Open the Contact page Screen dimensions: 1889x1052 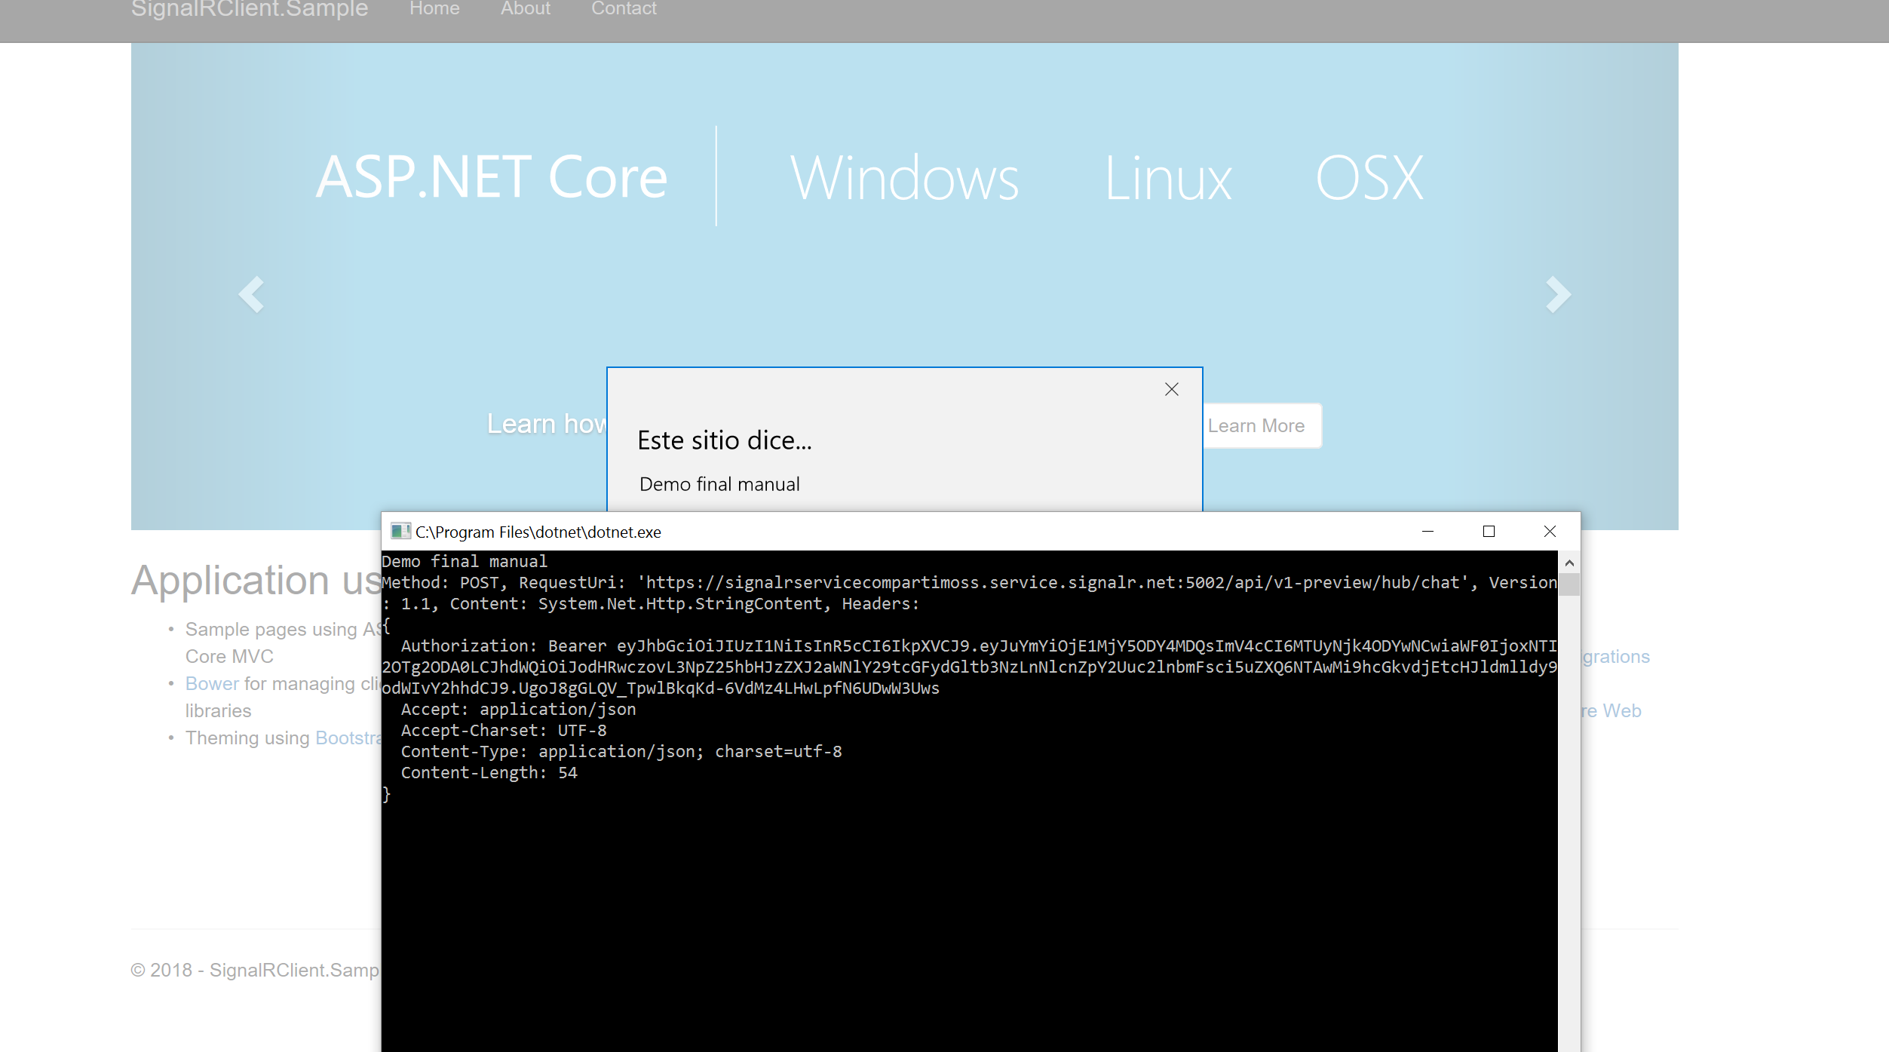tap(624, 9)
